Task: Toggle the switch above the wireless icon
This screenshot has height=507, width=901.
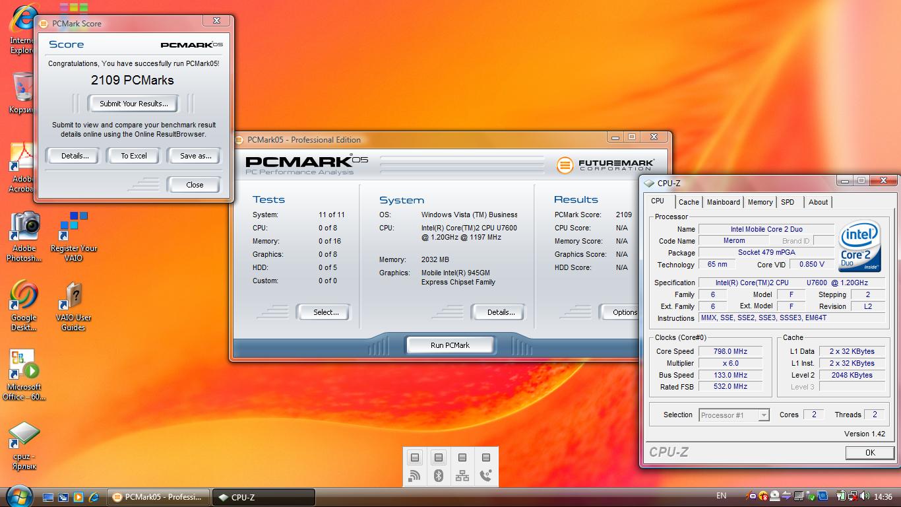Action: pyautogui.click(x=415, y=457)
